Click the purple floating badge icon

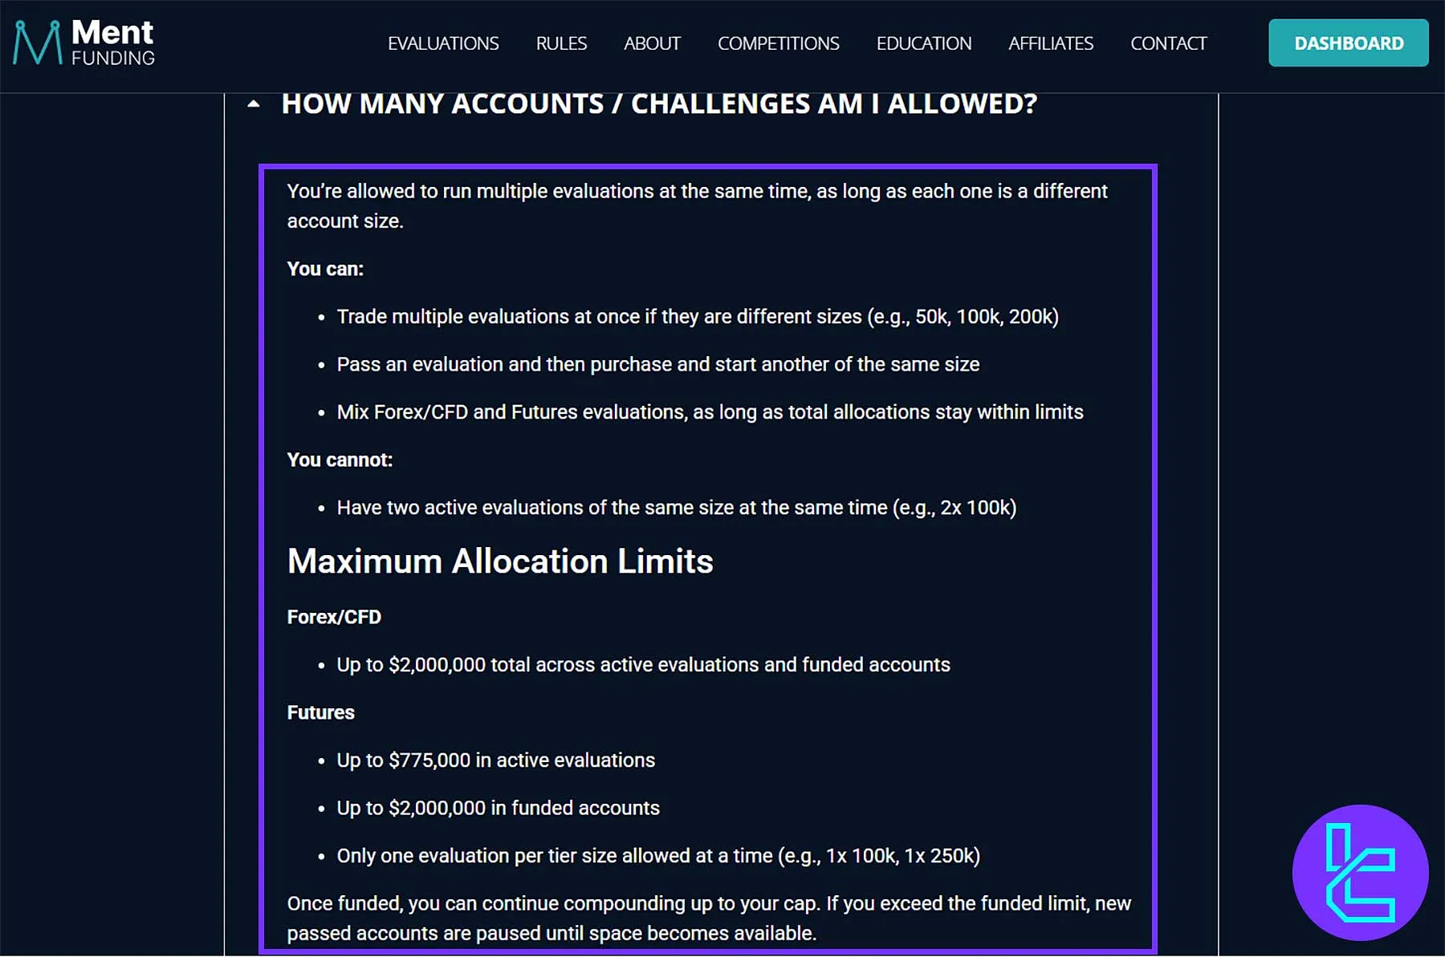coord(1360,872)
